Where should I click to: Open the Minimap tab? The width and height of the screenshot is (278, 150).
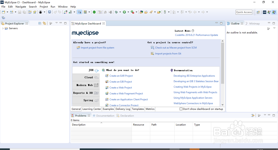click(x=253, y=23)
